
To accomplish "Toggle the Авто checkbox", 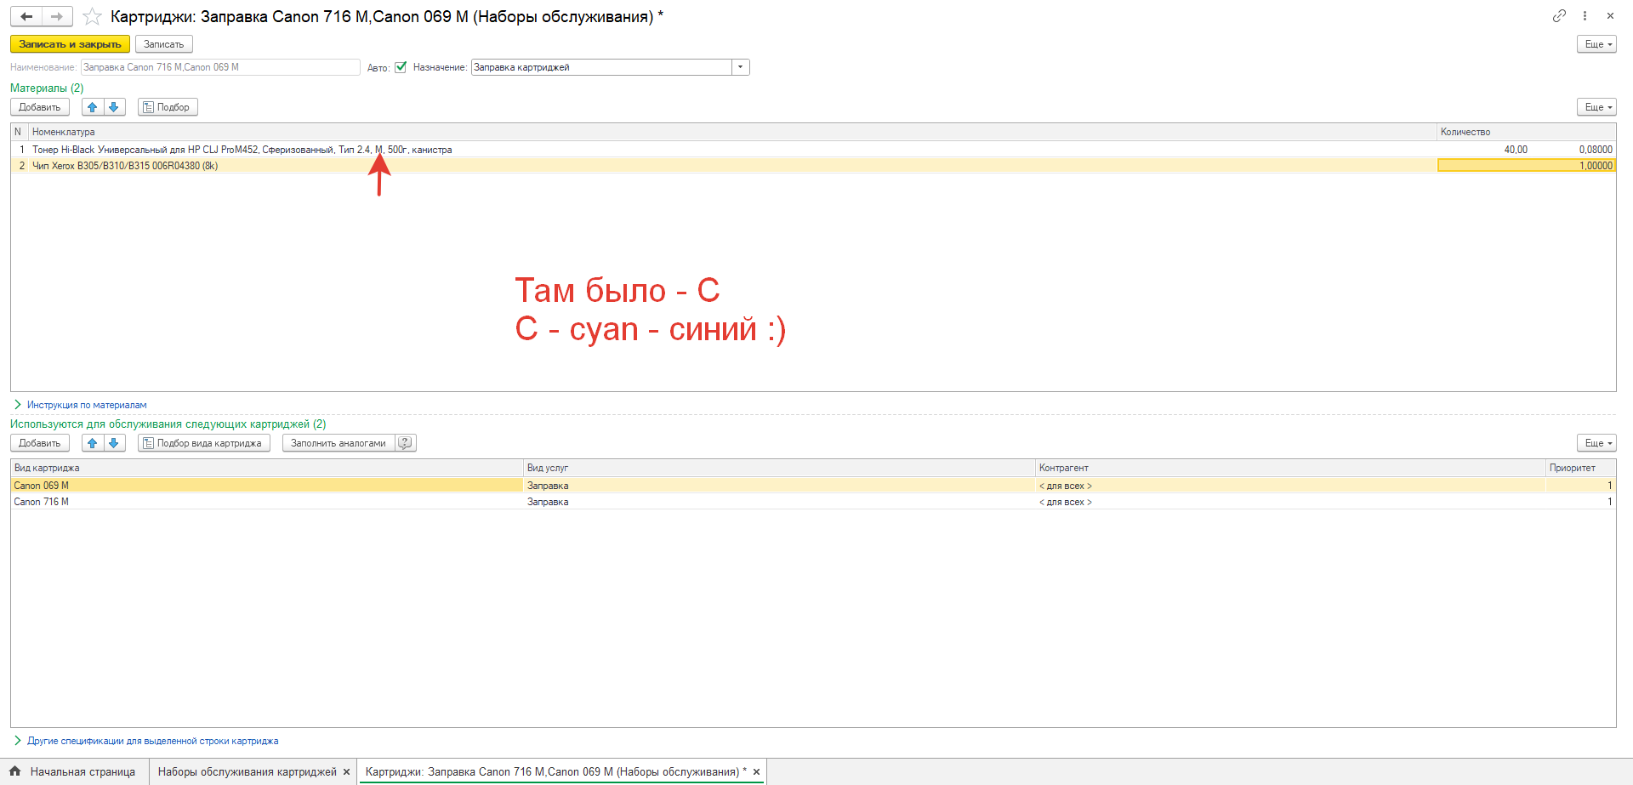I will 401,67.
